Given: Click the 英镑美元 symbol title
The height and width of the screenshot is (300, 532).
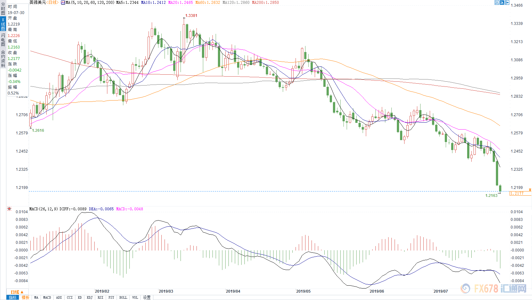Looking at the screenshot, I should [x=38, y=3].
